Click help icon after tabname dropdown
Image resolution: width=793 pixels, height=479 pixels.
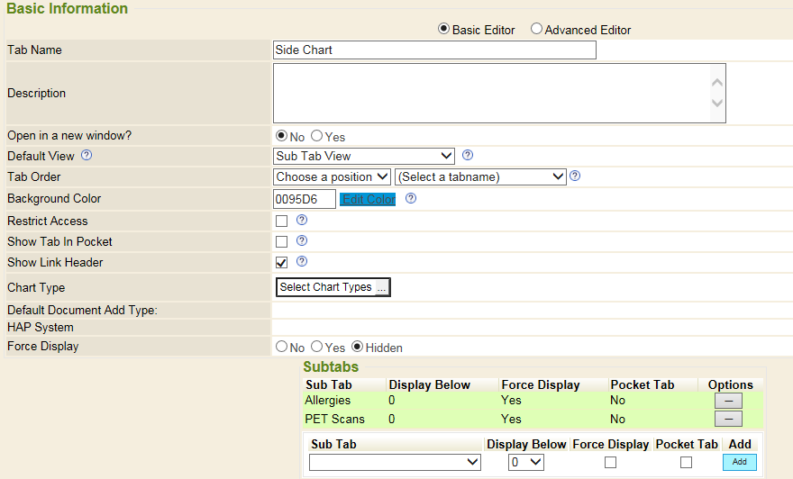575,176
